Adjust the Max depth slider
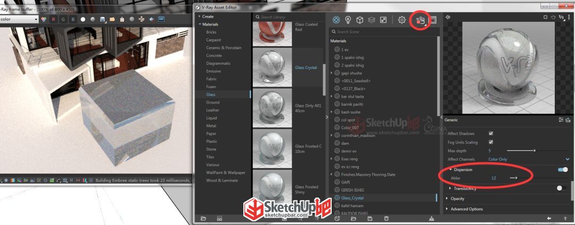This screenshot has height=225, width=575. (x=535, y=151)
